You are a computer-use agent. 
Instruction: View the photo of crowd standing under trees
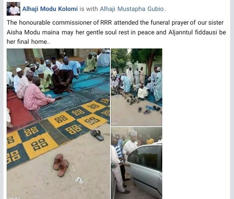click(x=136, y=87)
